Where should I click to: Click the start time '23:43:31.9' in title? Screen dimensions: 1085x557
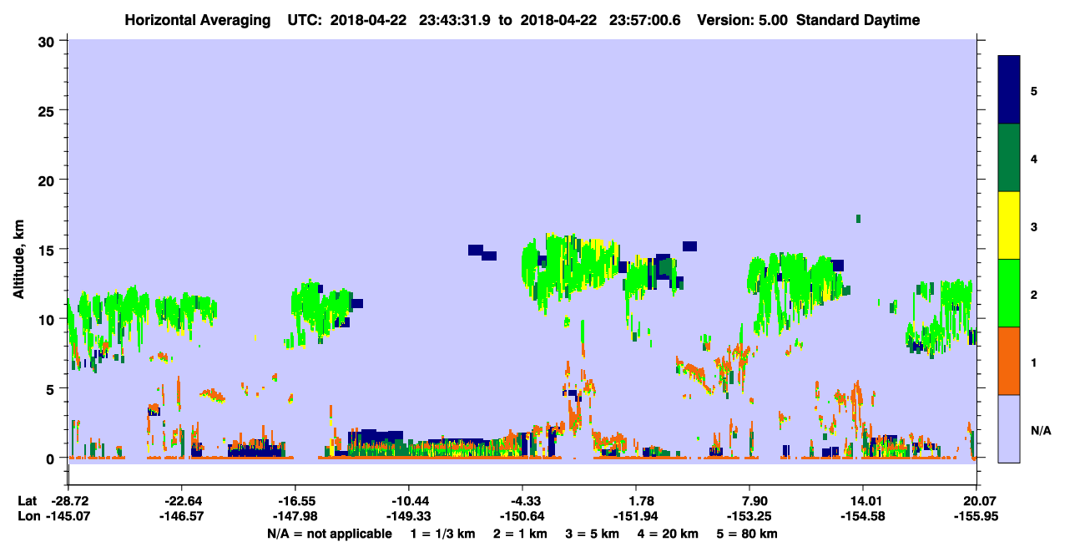[x=457, y=20]
